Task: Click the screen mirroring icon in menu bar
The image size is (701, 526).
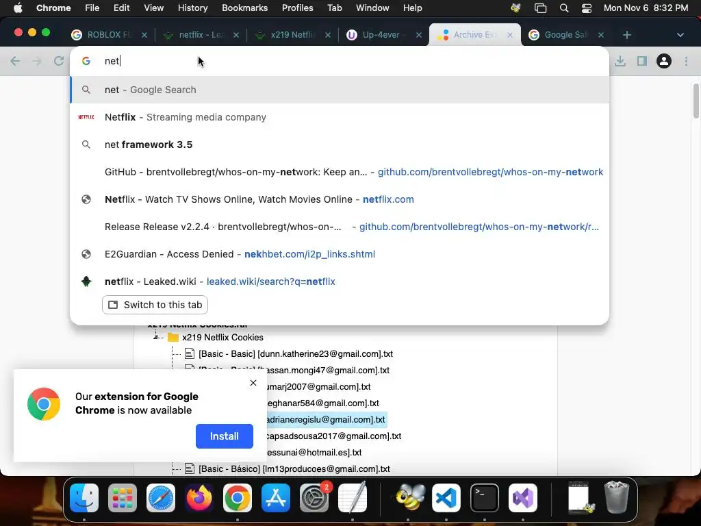Action: pos(540,8)
